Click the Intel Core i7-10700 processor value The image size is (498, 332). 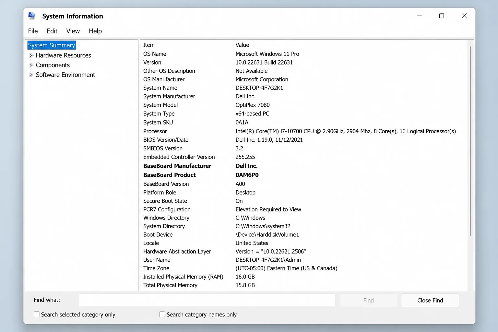(346, 131)
